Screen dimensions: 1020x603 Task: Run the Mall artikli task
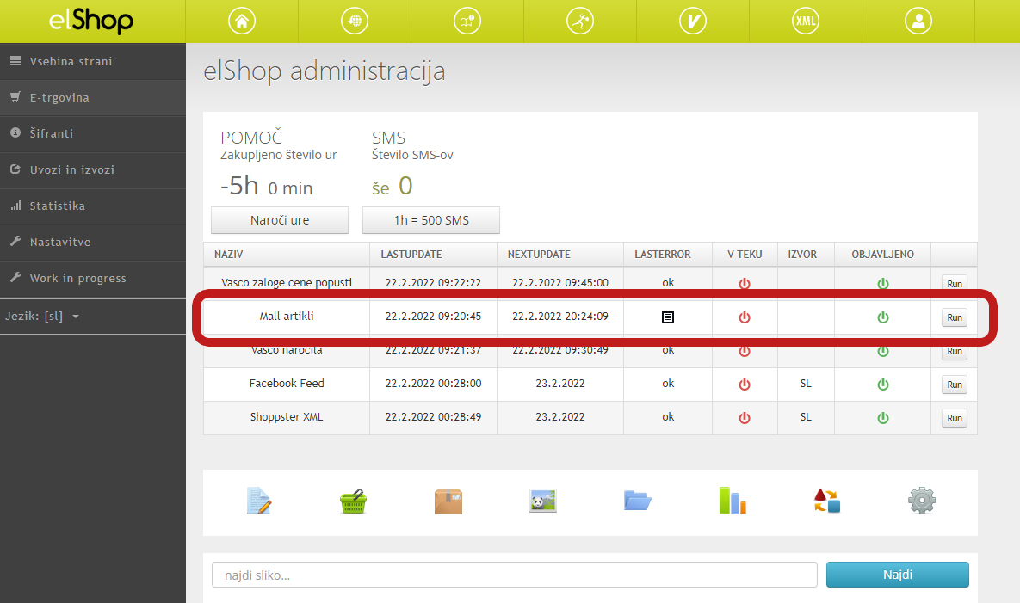(x=955, y=317)
